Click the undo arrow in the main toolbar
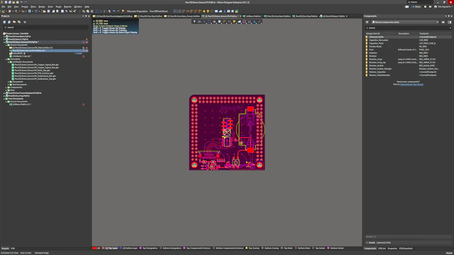454x255 pixels. coord(114,11)
